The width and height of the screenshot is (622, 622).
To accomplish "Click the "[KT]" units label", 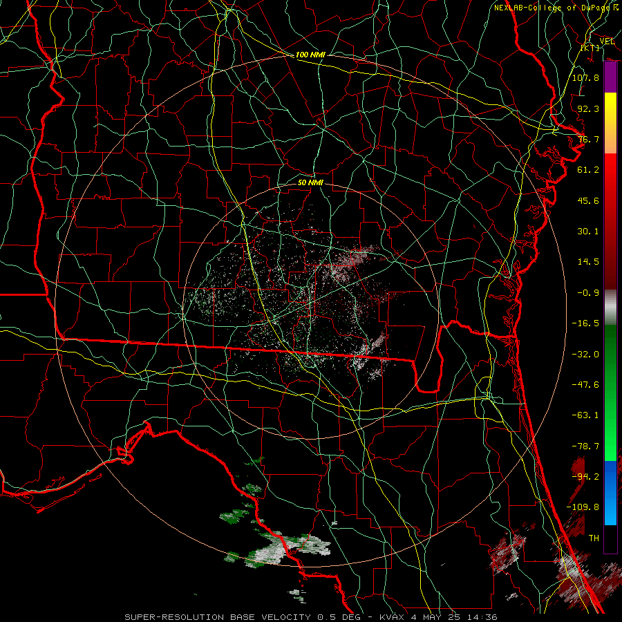I will point(590,48).
